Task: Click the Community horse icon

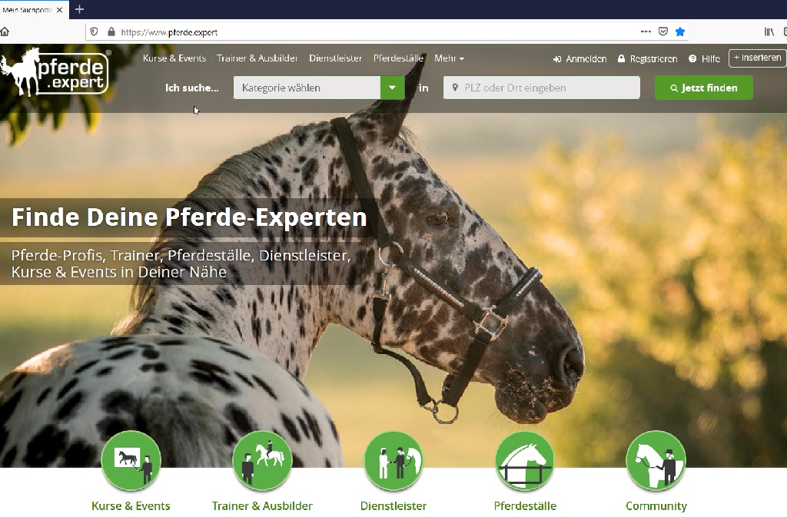Action: (656, 461)
